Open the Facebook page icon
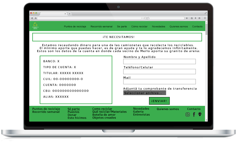237x144 pixels. (194, 115)
